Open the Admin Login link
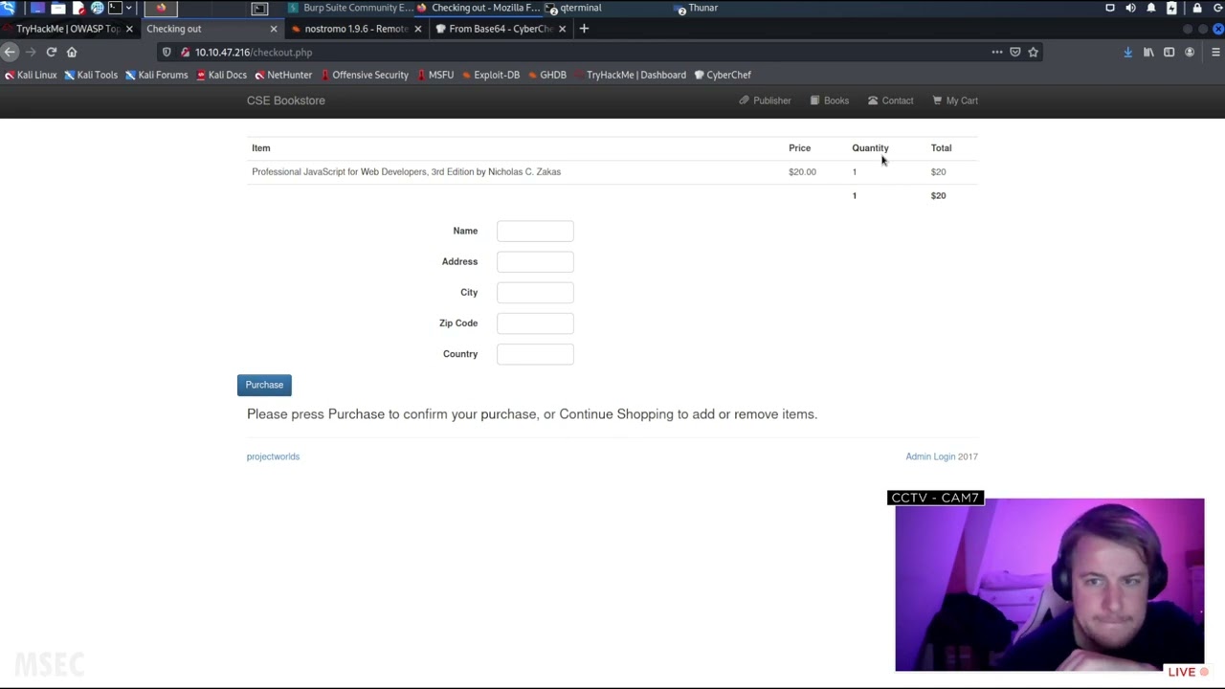 pos(929,456)
